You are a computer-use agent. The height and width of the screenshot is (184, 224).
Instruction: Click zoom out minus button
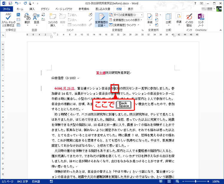183,181
